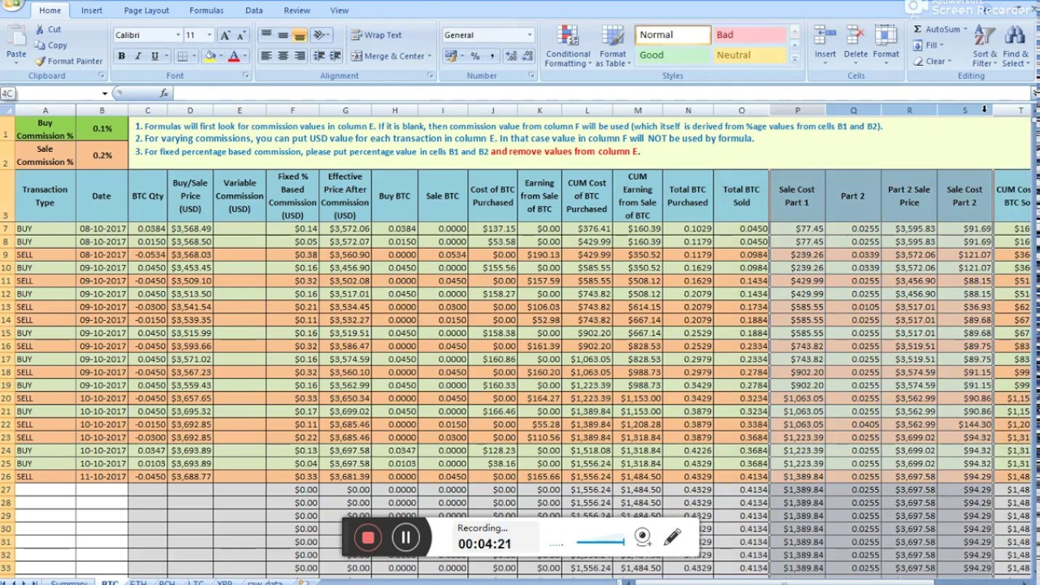Image resolution: width=1040 pixels, height=585 pixels.
Task: Open the font size 11 dropdown
Action: point(209,35)
